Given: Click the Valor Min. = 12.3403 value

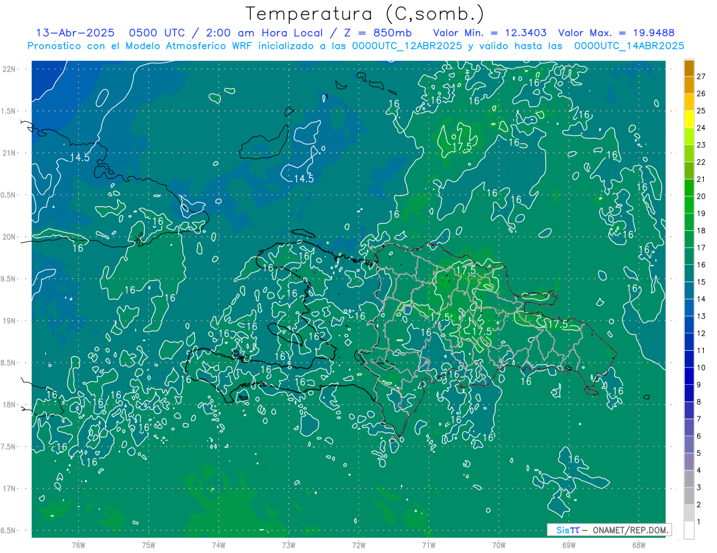Looking at the screenshot, I should pyautogui.click(x=489, y=33).
